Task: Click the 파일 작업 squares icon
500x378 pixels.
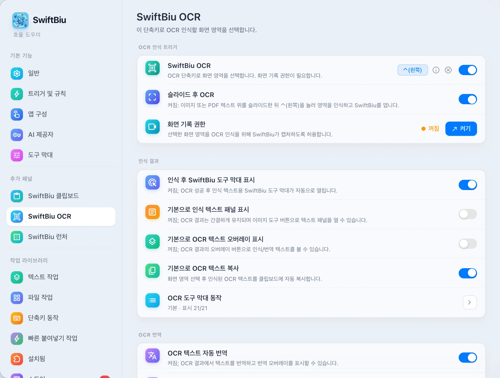Action: tap(17, 298)
